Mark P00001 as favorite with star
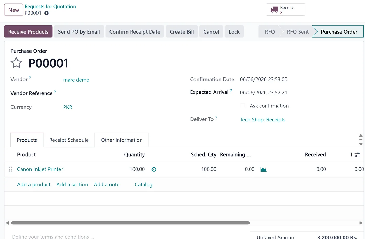 [16, 63]
